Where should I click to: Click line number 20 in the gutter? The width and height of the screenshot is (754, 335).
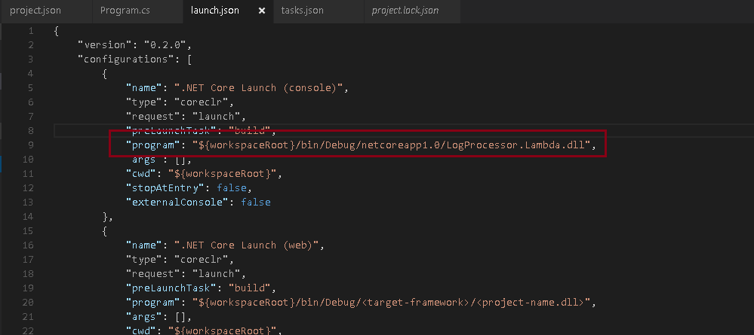point(29,303)
